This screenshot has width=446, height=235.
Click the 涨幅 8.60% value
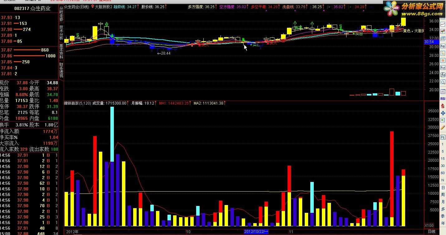pyautogui.click(x=22, y=94)
